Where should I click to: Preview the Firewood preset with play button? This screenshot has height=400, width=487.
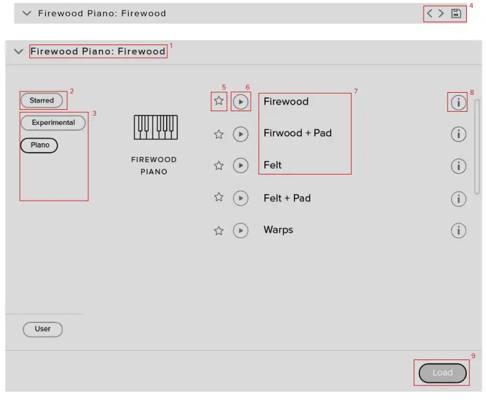coord(241,102)
